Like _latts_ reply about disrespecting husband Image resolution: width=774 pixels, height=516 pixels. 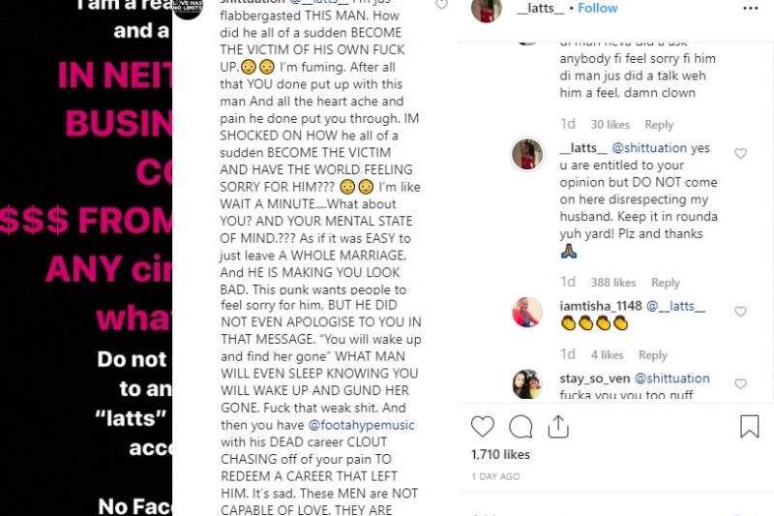(x=740, y=154)
